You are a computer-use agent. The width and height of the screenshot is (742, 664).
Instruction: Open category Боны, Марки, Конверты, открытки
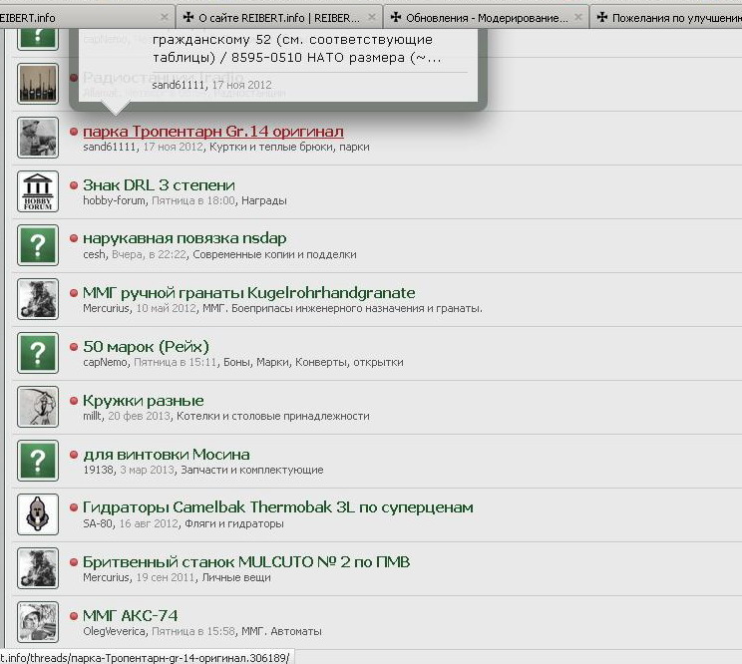(x=313, y=363)
